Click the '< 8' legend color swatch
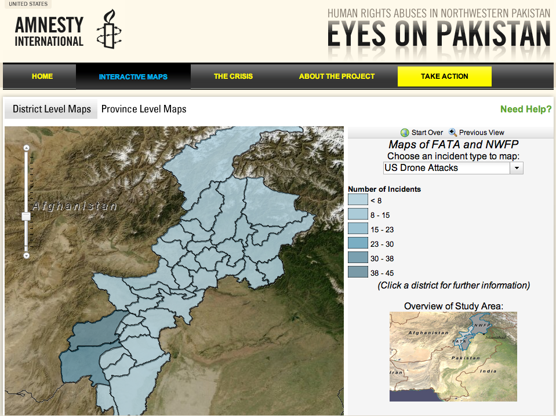Viewport: 556px width, 416px height. tap(358, 200)
